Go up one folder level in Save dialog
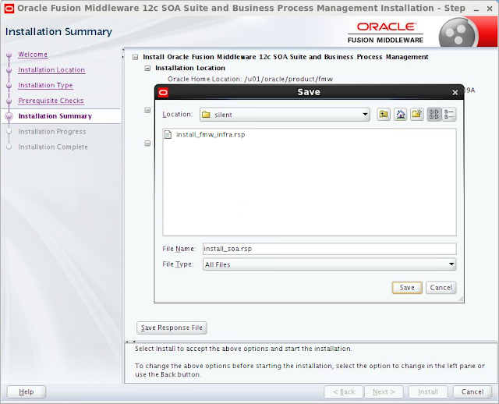The width and height of the screenshot is (499, 404). pyautogui.click(x=384, y=115)
